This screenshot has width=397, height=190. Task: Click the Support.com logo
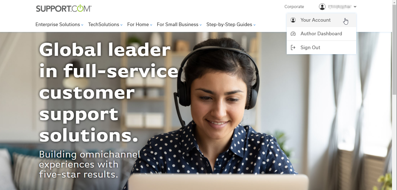[64, 8]
